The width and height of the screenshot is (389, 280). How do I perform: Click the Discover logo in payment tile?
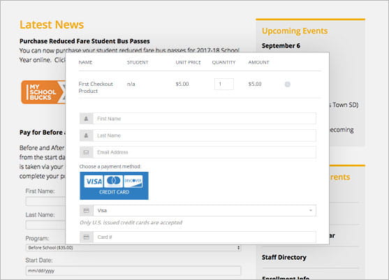coord(133,181)
